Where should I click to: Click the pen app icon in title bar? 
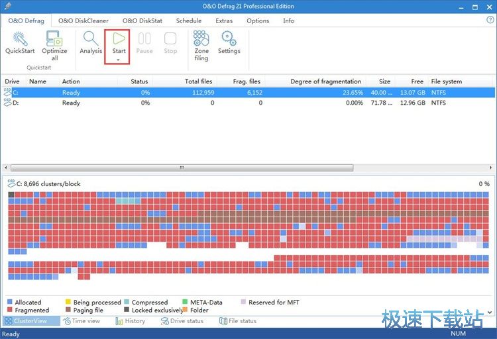click(x=7, y=6)
